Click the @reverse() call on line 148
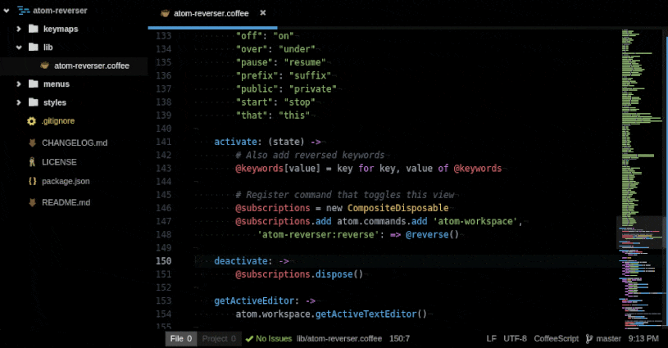Image resolution: width=668 pixels, height=348 pixels. coord(432,234)
